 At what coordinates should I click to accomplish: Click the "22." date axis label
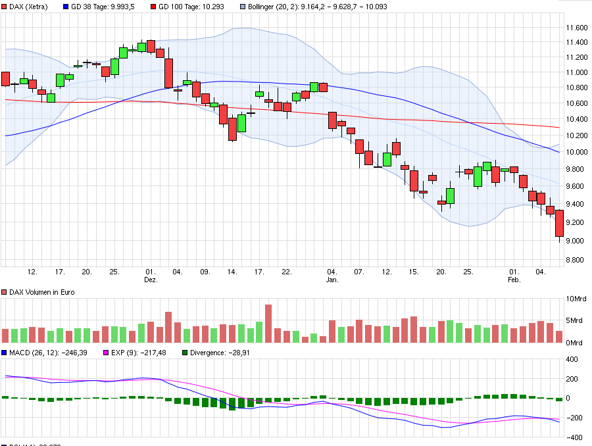(287, 272)
